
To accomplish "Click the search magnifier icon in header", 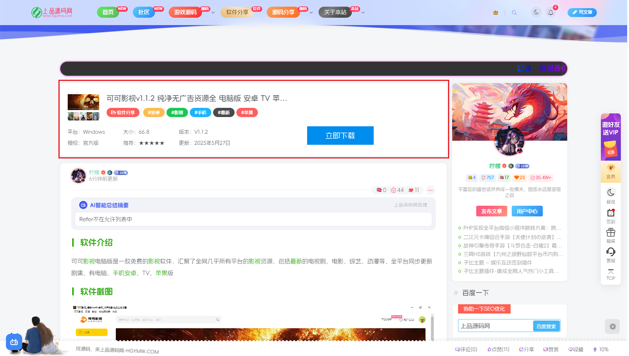I will tap(514, 13).
